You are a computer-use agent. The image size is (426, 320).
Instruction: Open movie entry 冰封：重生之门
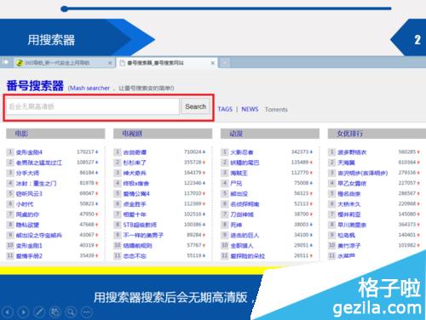[x=36, y=184]
